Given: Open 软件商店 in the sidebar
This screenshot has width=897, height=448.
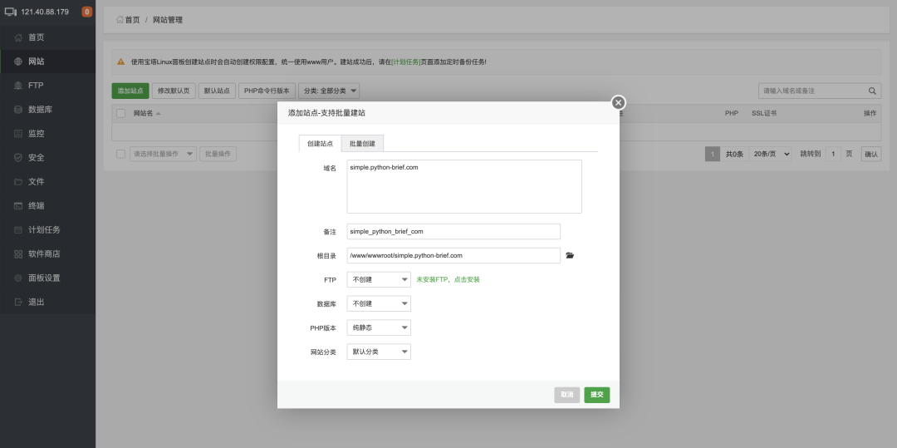Looking at the screenshot, I should pos(43,254).
